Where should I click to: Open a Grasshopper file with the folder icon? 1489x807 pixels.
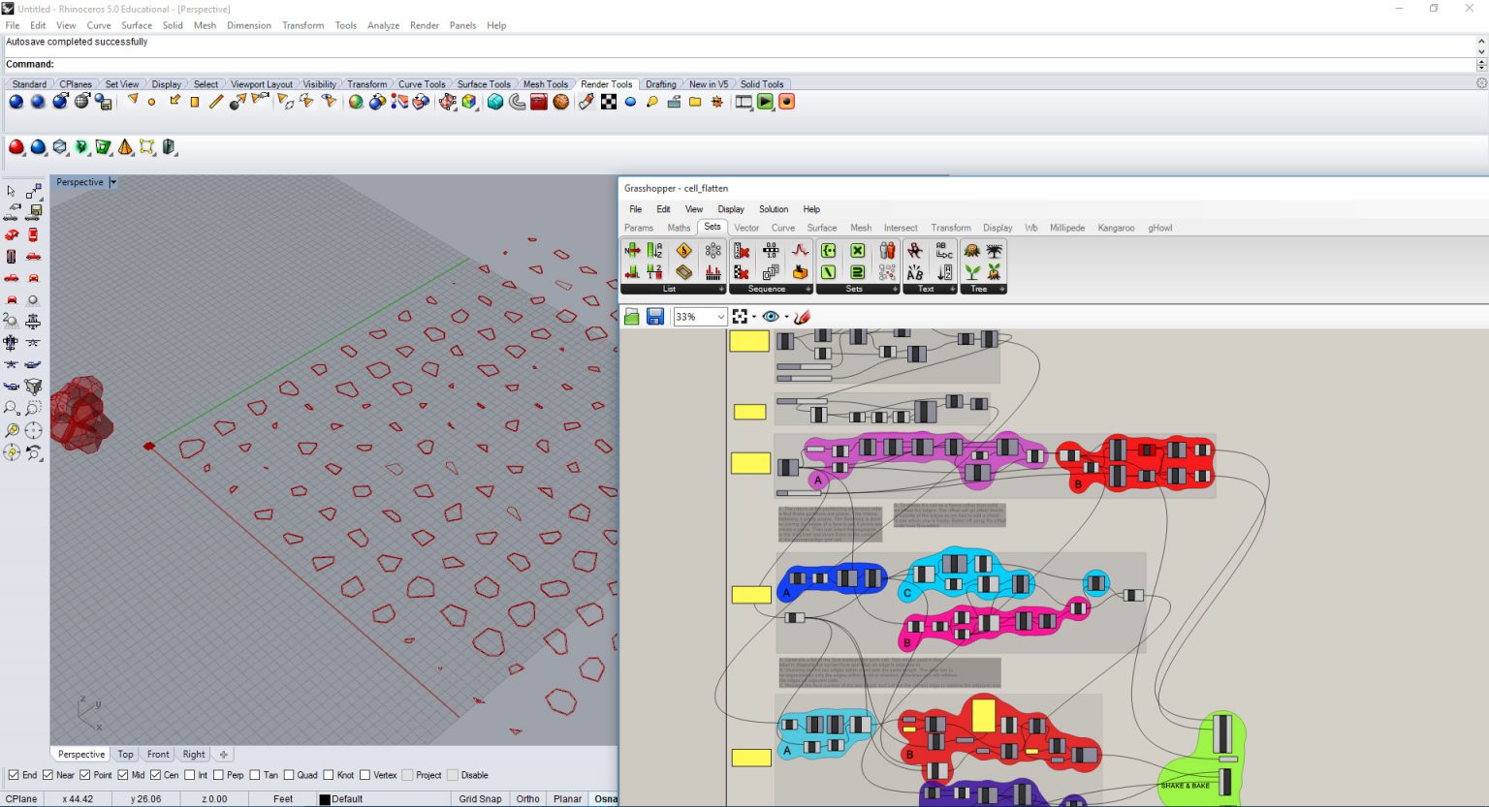tap(631, 316)
